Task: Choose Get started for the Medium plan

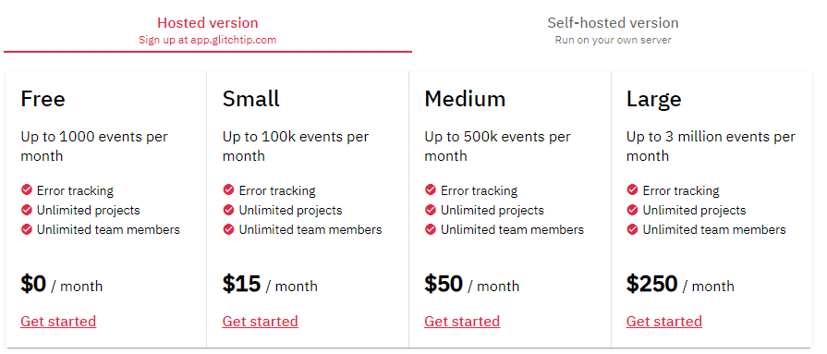Action: point(462,322)
